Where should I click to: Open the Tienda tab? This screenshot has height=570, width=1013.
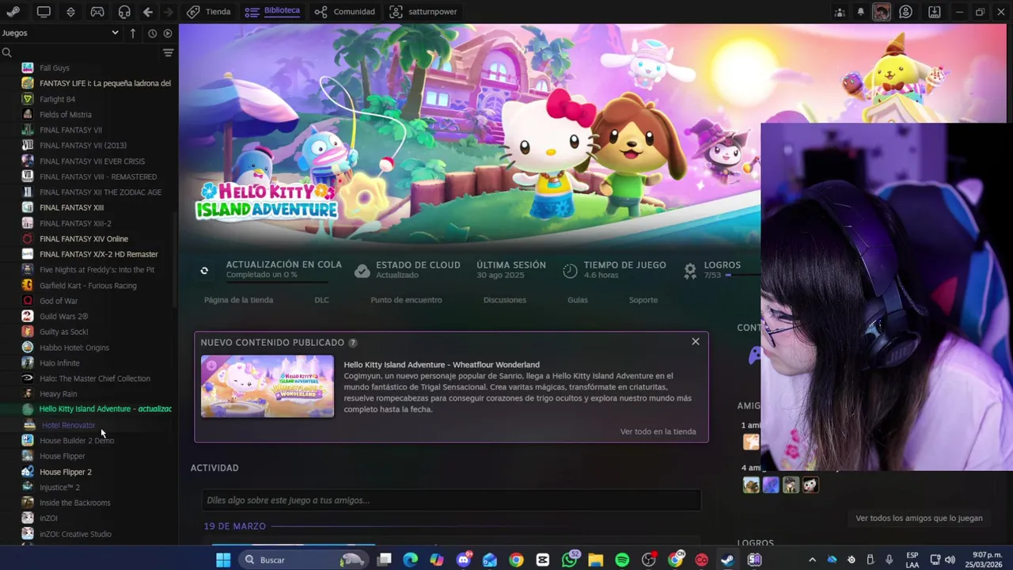[209, 12]
